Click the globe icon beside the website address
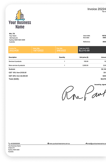Viewport: 106px width, 163px height. 48,143
